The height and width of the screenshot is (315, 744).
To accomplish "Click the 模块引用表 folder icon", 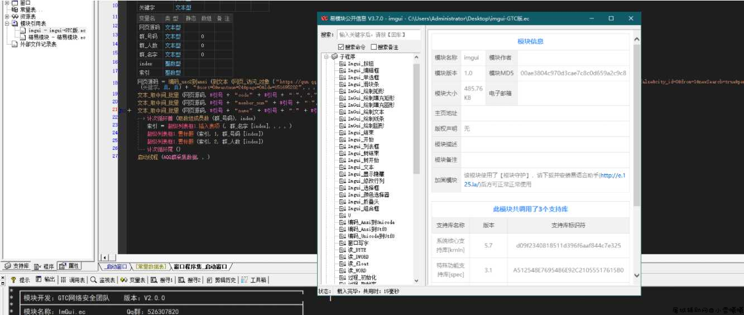I will (15, 23).
